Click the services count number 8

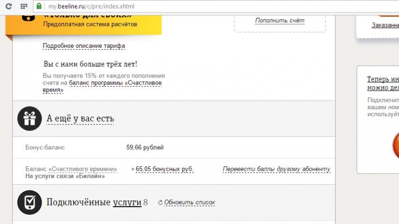click(145, 203)
